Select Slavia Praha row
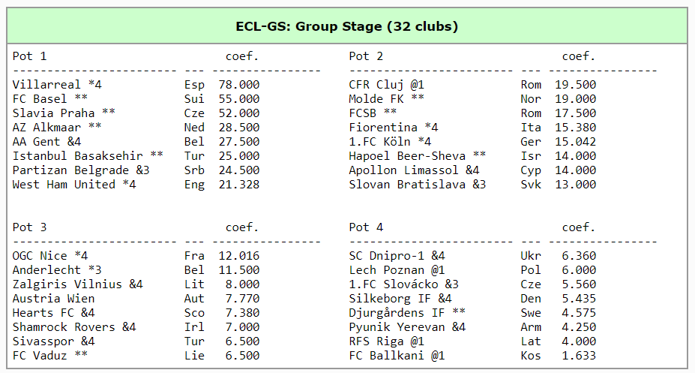Screen dimensions: 695x373 click(x=136, y=113)
